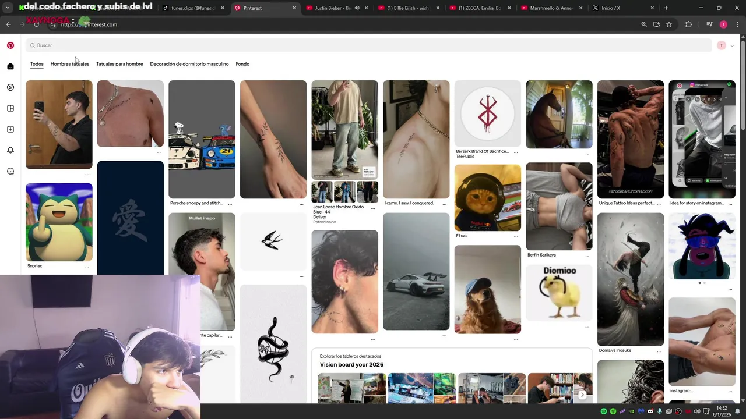Open more options under Snorlax pin
Viewport: 746px width, 419px height.
point(87,267)
